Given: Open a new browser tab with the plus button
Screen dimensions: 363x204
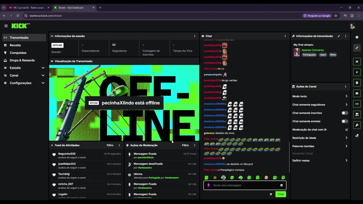Looking at the screenshot, I should click(100, 8).
